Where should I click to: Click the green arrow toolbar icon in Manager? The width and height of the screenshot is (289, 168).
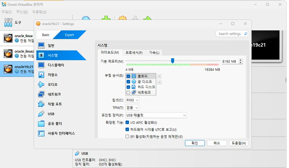pos(147,18)
